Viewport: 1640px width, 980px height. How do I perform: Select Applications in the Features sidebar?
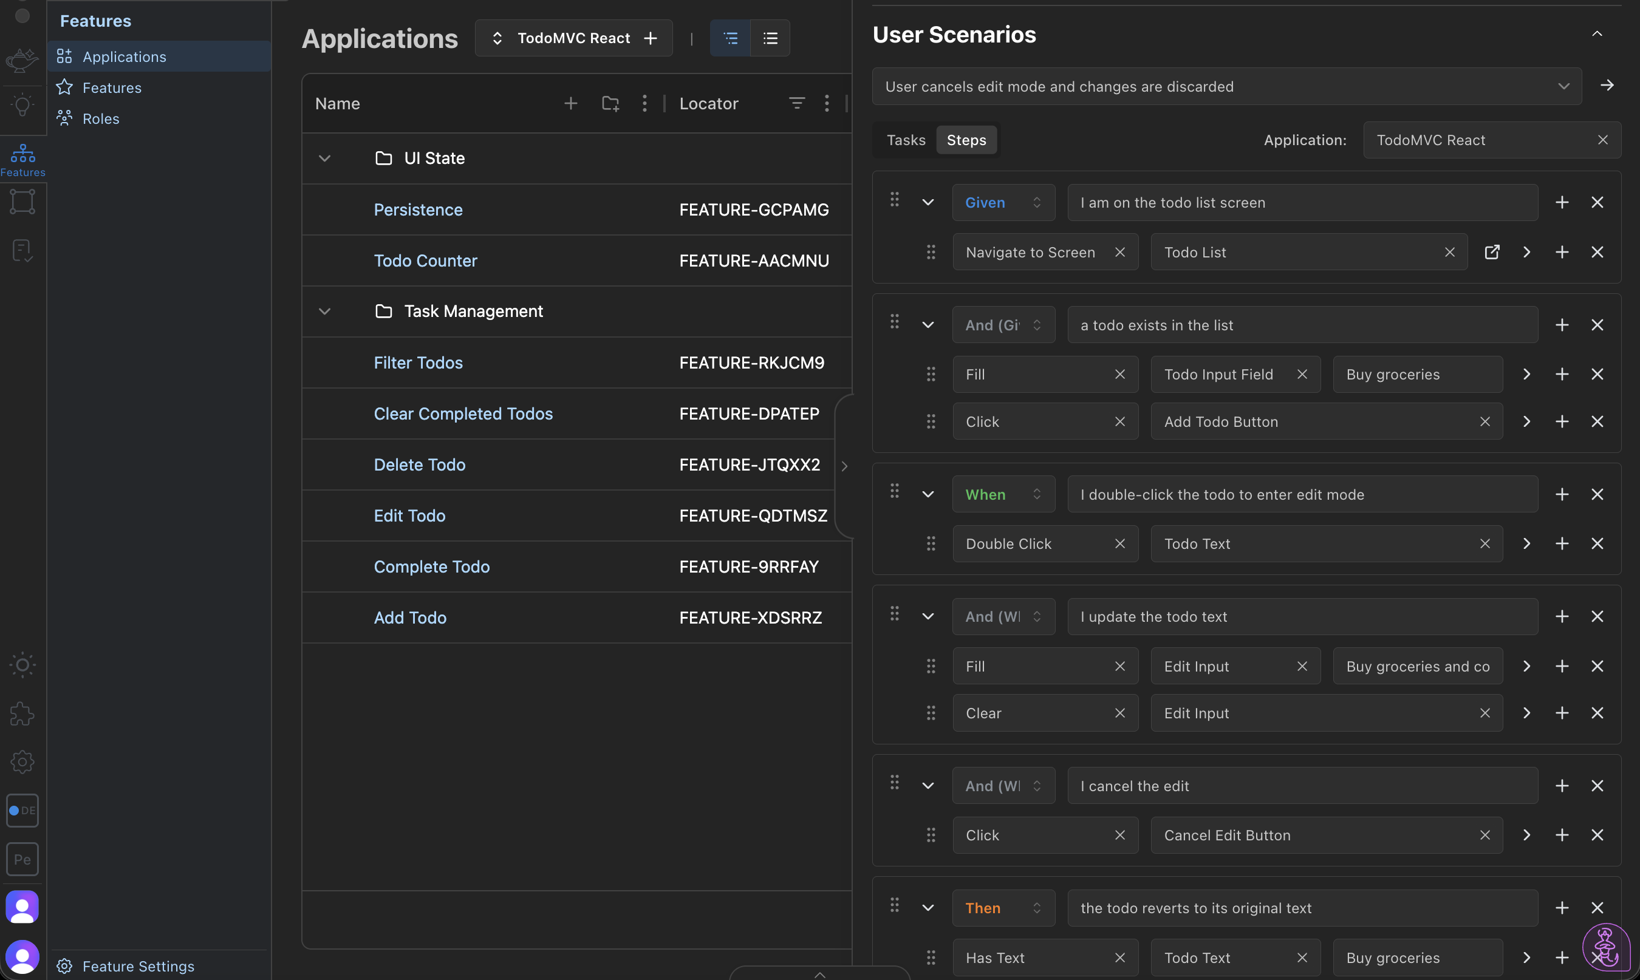159,57
